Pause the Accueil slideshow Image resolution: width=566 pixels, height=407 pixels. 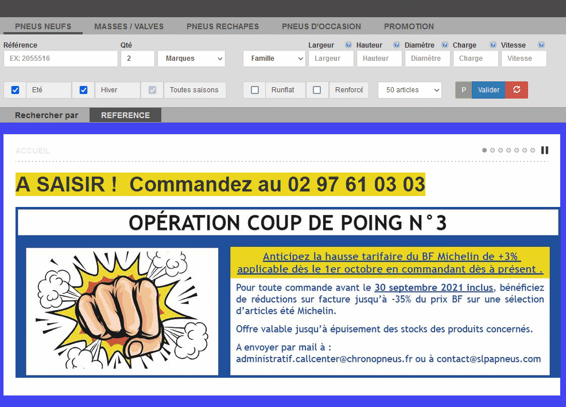(x=545, y=150)
